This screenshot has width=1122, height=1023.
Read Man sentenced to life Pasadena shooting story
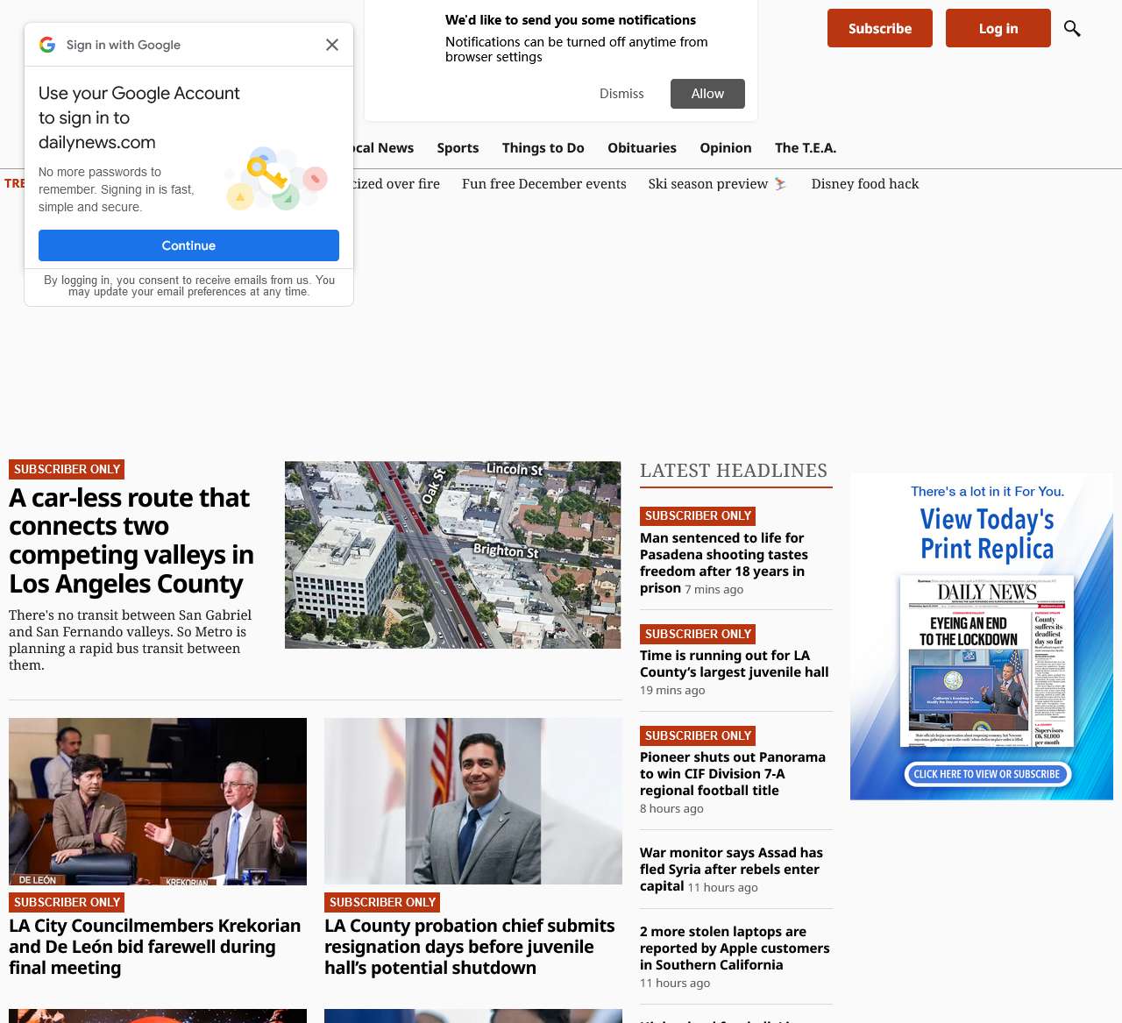[724, 563]
